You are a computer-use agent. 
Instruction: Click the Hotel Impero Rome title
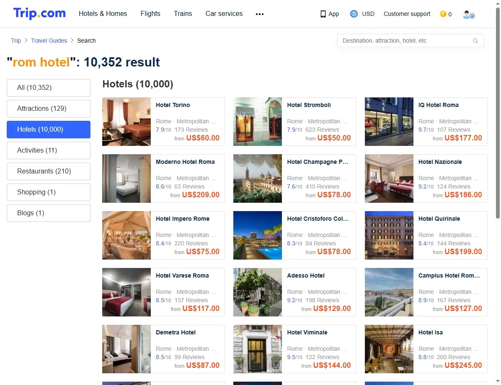pos(183,219)
